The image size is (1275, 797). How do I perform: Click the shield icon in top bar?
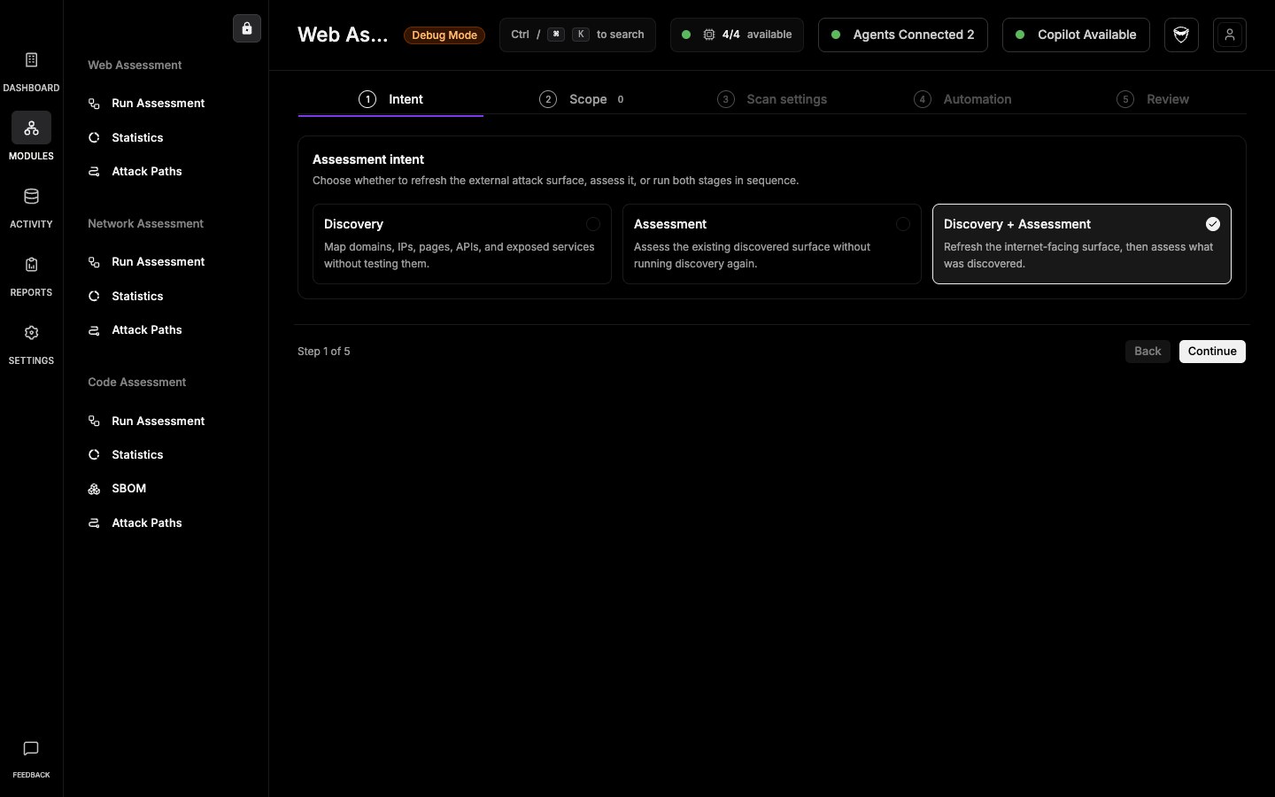click(1181, 35)
